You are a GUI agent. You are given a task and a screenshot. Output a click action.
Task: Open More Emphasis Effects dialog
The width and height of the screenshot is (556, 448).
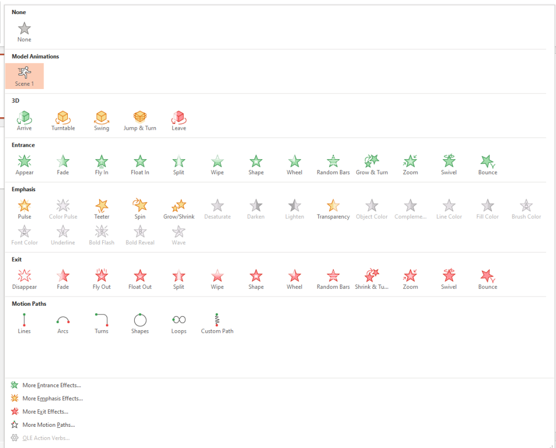pyautogui.click(x=52, y=399)
